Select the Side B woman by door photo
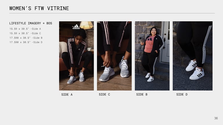 (x=152, y=56)
